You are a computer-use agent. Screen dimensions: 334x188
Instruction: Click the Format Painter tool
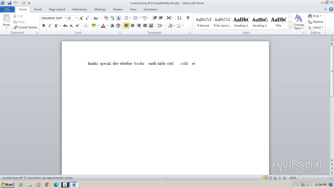[x=25, y=27]
